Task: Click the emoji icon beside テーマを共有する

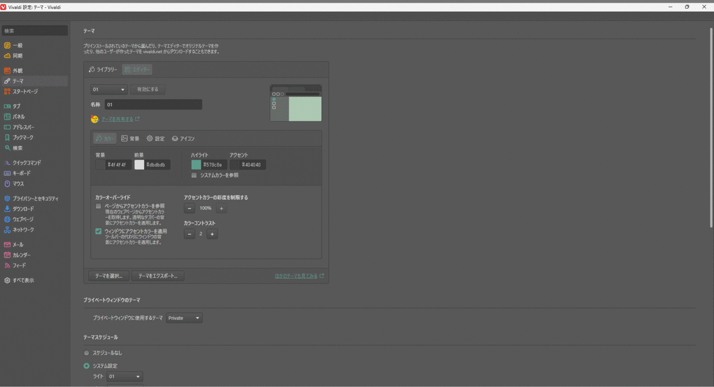Action: [x=95, y=119]
